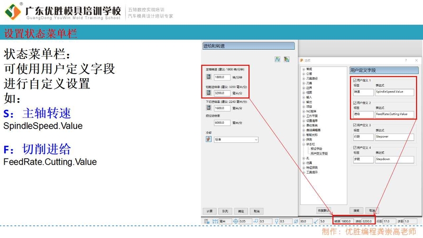Click the status bar 转速 field showing 1800.0

click(x=347, y=221)
